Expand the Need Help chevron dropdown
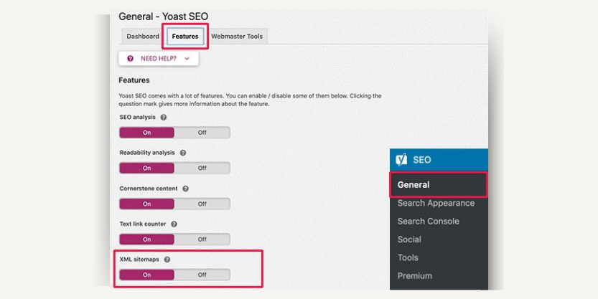 [187, 59]
